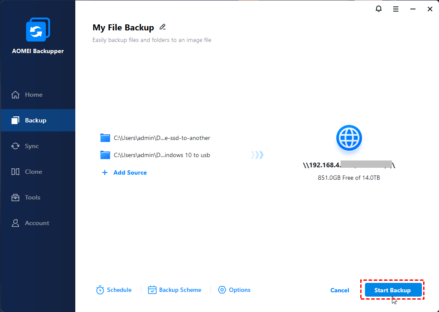Open the backup Options
The image size is (439, 312).
point(240,290)
